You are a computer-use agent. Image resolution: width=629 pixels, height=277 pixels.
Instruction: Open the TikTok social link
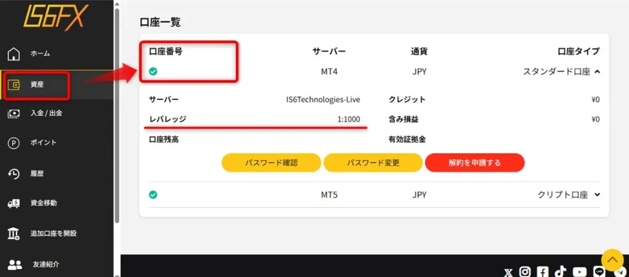[560, 272]
